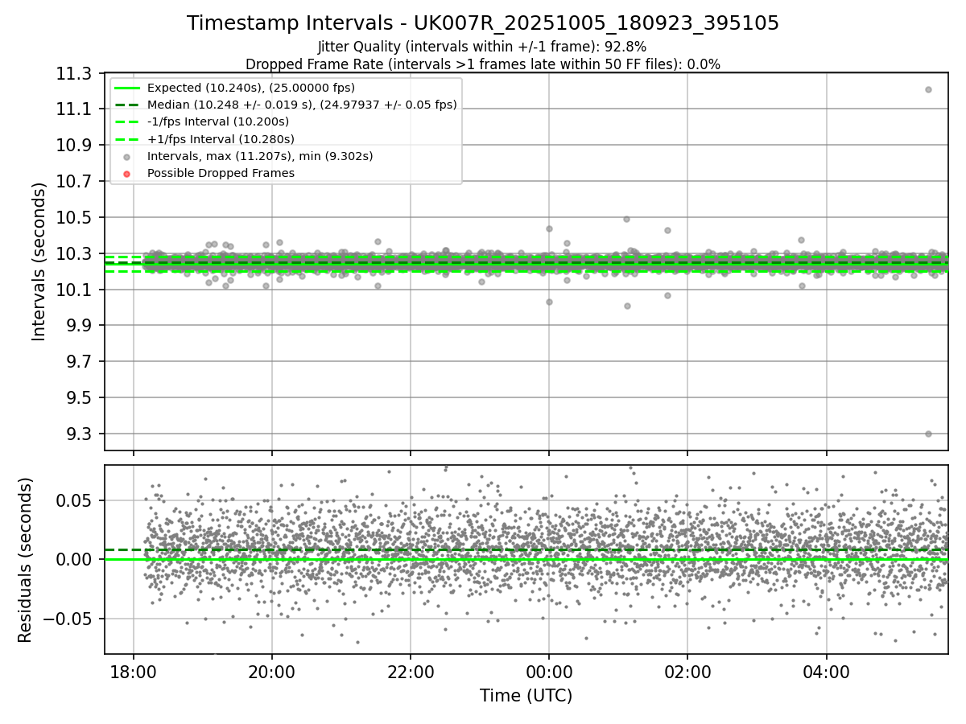Click the 10.7 y-axis tick label
Image resolution: width=966 pixels, height=724 pixels.
pyautogui.click(x=76, y=182)
